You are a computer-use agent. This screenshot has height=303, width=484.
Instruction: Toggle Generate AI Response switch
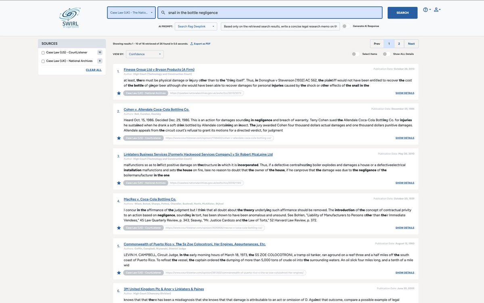pos(346,26)
